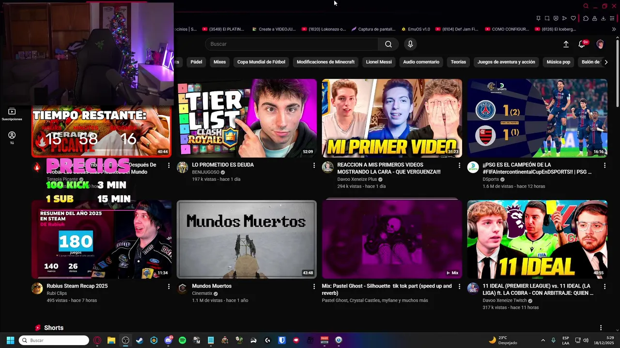
Task: Play the 11 IDEAL video thumbnail
Action: pyautogui.click(x=537, y=239)
